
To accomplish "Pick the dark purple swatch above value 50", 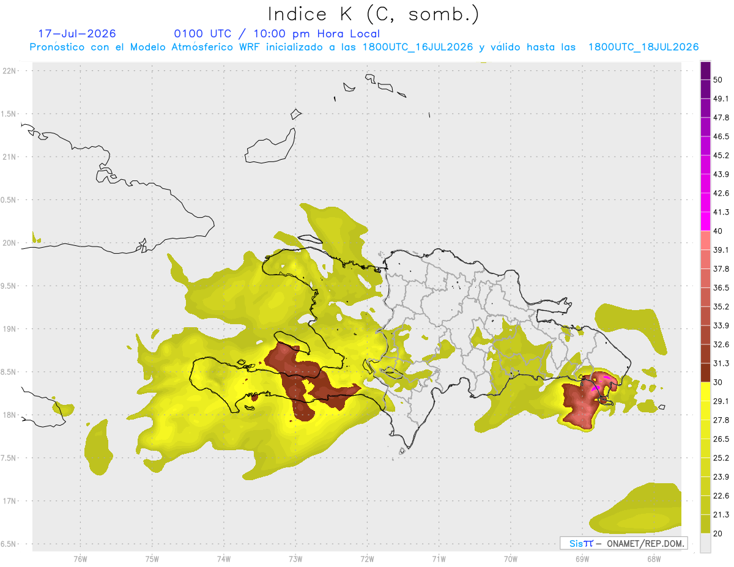I will [x=706, y=71].
